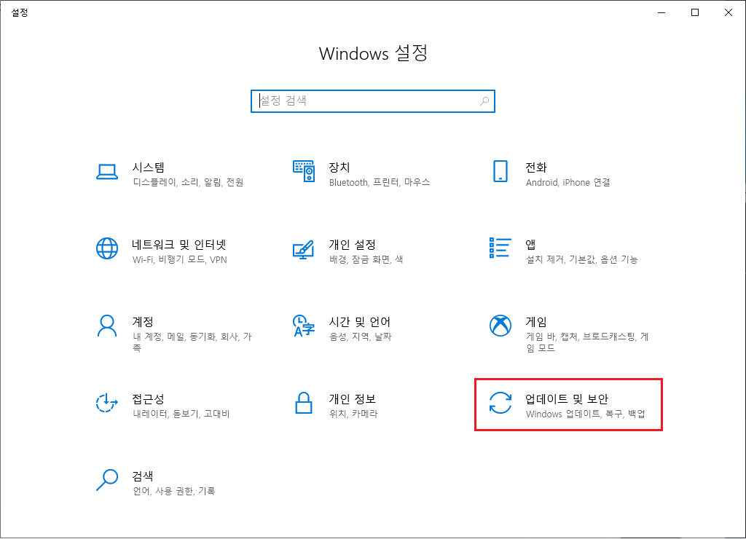Click the 시간 및 언어 icon

pos(304,326)
